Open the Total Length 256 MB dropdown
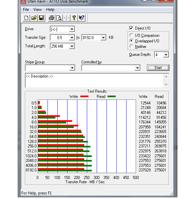Image resolution: width=196 pixels, height=199 pixels. point(72,46)
